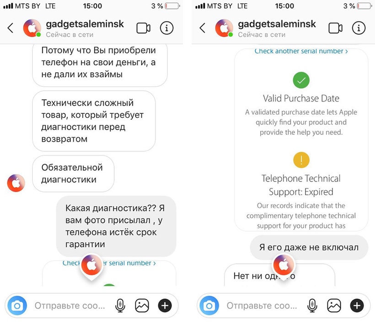Record voice message in right chat
The image size is (375, 325).
point(312,305)
